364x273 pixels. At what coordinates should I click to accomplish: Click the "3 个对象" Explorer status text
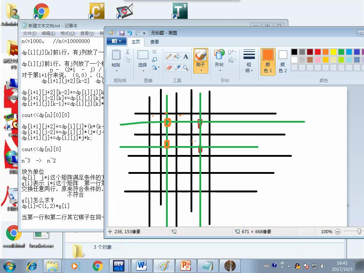click(103, 247)
